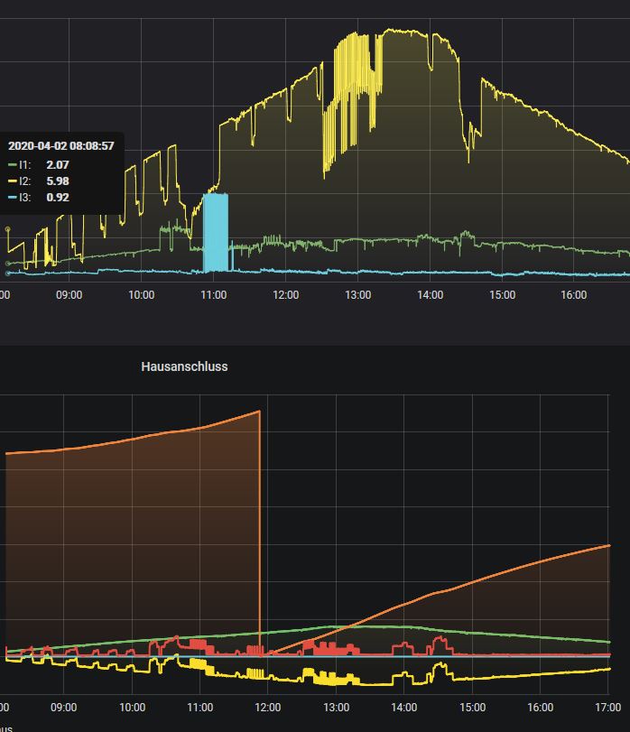
Task: Click the yellow line endpoint in Hausanschluss chart
Action: (x=609, y=669)
